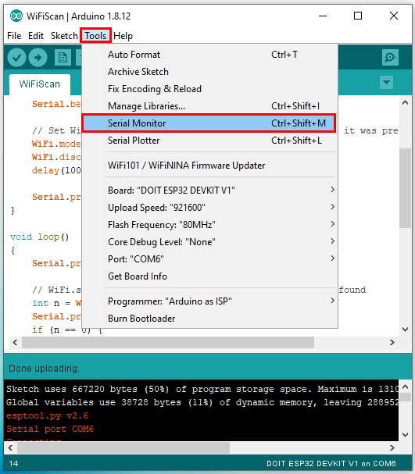Click line number 14 in status bar

click(13, 464)
